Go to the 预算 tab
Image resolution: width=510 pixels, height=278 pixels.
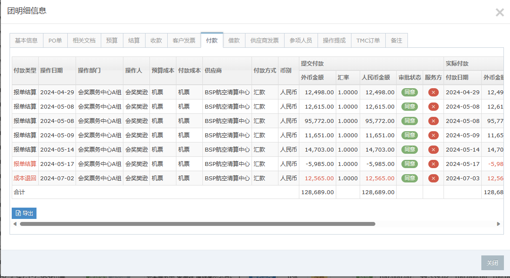tap(112, 40)
